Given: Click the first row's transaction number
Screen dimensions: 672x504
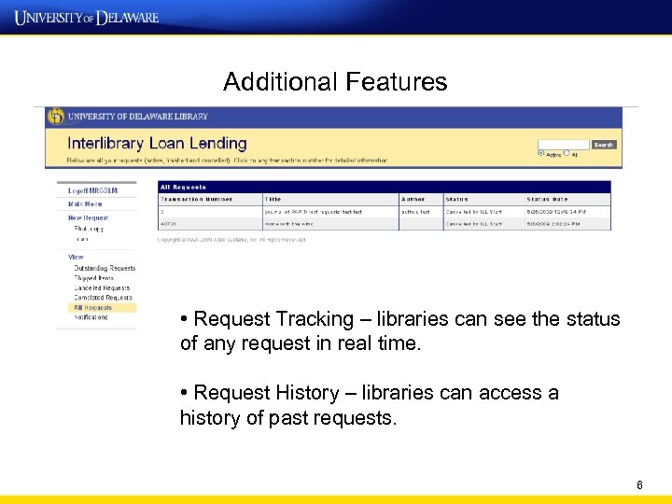Looking at the screenshot, I should coord(162,212).
